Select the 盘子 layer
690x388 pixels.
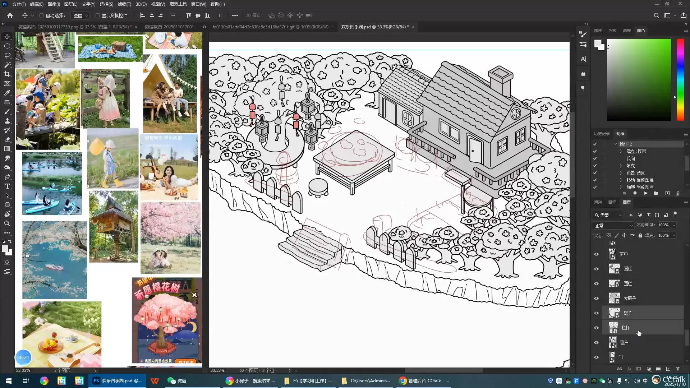coord(643,313)
